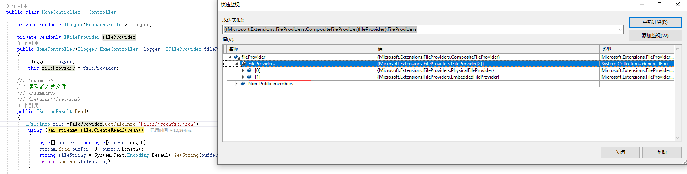Click inside the 表达式 expression input field
The width and height of the screenshot is (687, 174).
(511, 29)
